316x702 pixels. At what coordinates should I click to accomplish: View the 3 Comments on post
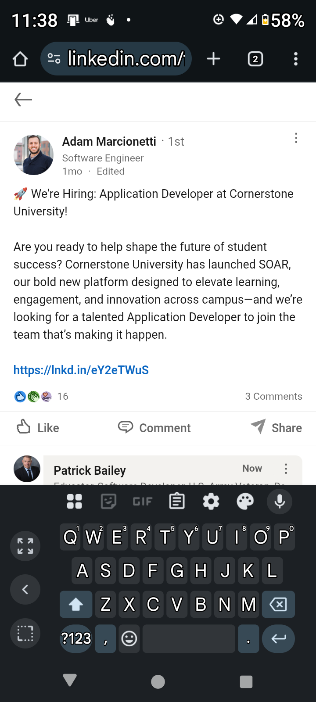coord(273,396)
